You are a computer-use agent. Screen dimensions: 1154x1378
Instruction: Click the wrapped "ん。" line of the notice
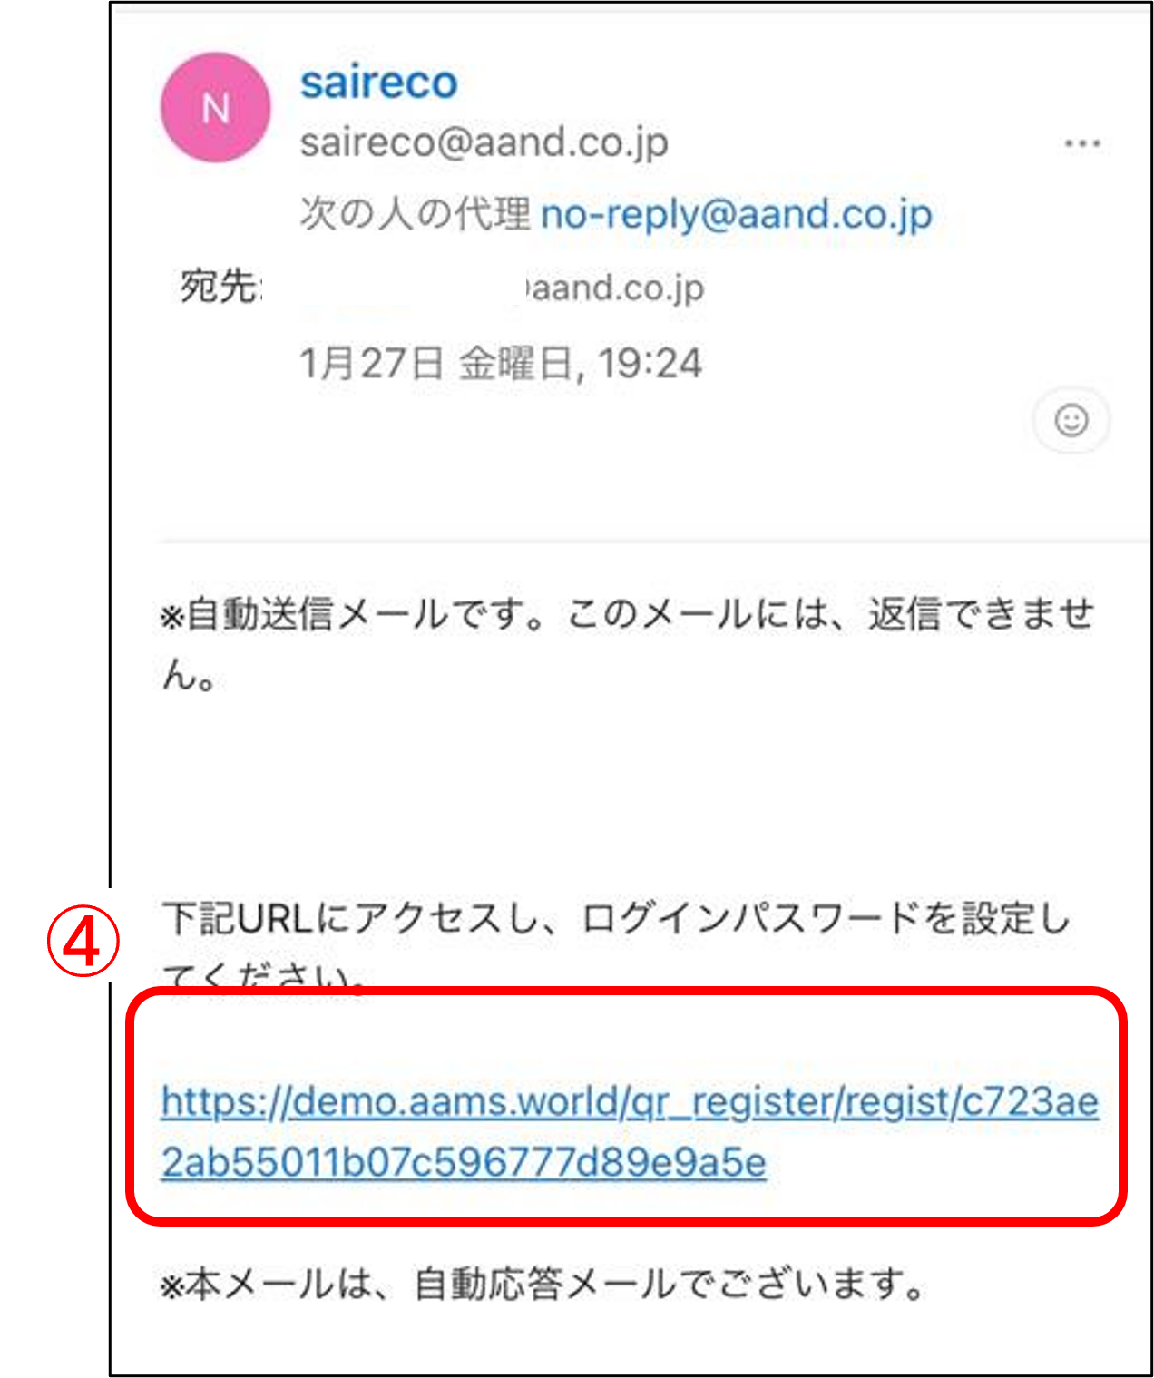[x=190, y=675]
